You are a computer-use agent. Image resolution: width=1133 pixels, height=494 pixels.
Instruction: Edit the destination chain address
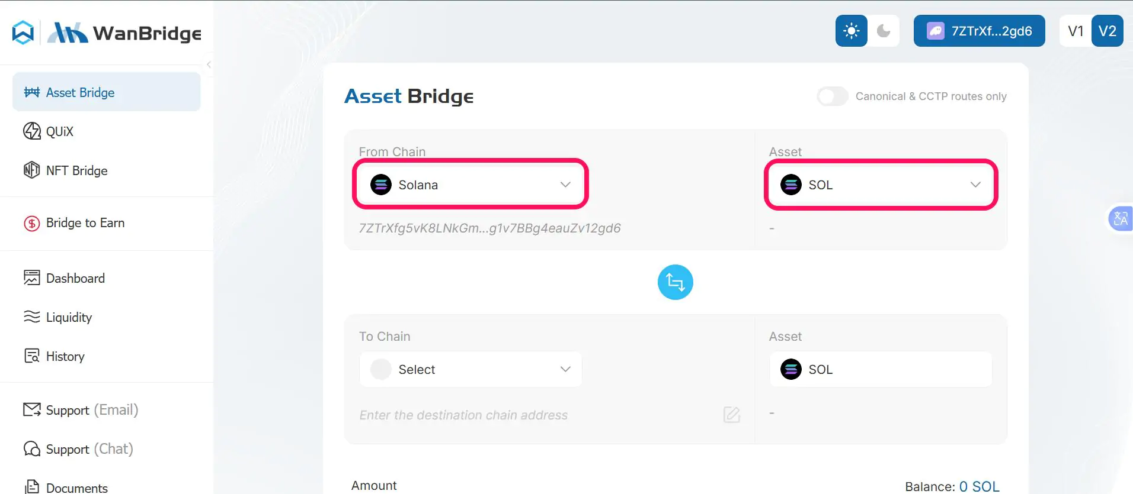[x=731, y=415]
